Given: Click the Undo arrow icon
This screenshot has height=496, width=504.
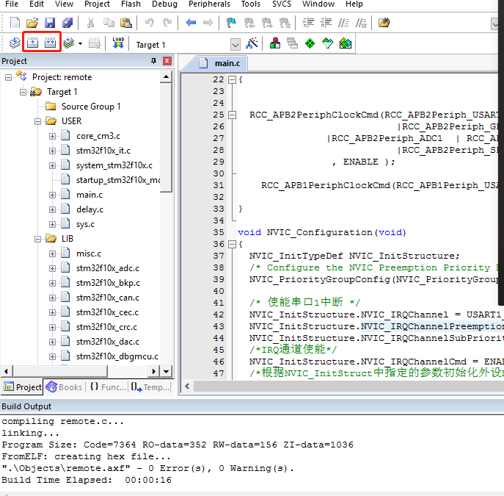Looking at the screenshot, I should 150,23.
